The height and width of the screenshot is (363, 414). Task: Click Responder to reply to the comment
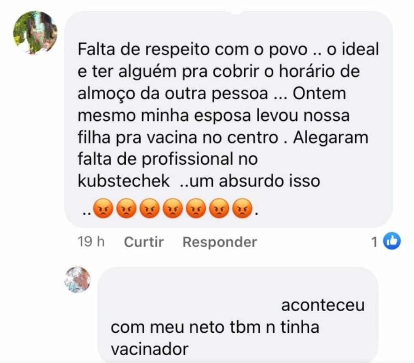pos(220,242)
